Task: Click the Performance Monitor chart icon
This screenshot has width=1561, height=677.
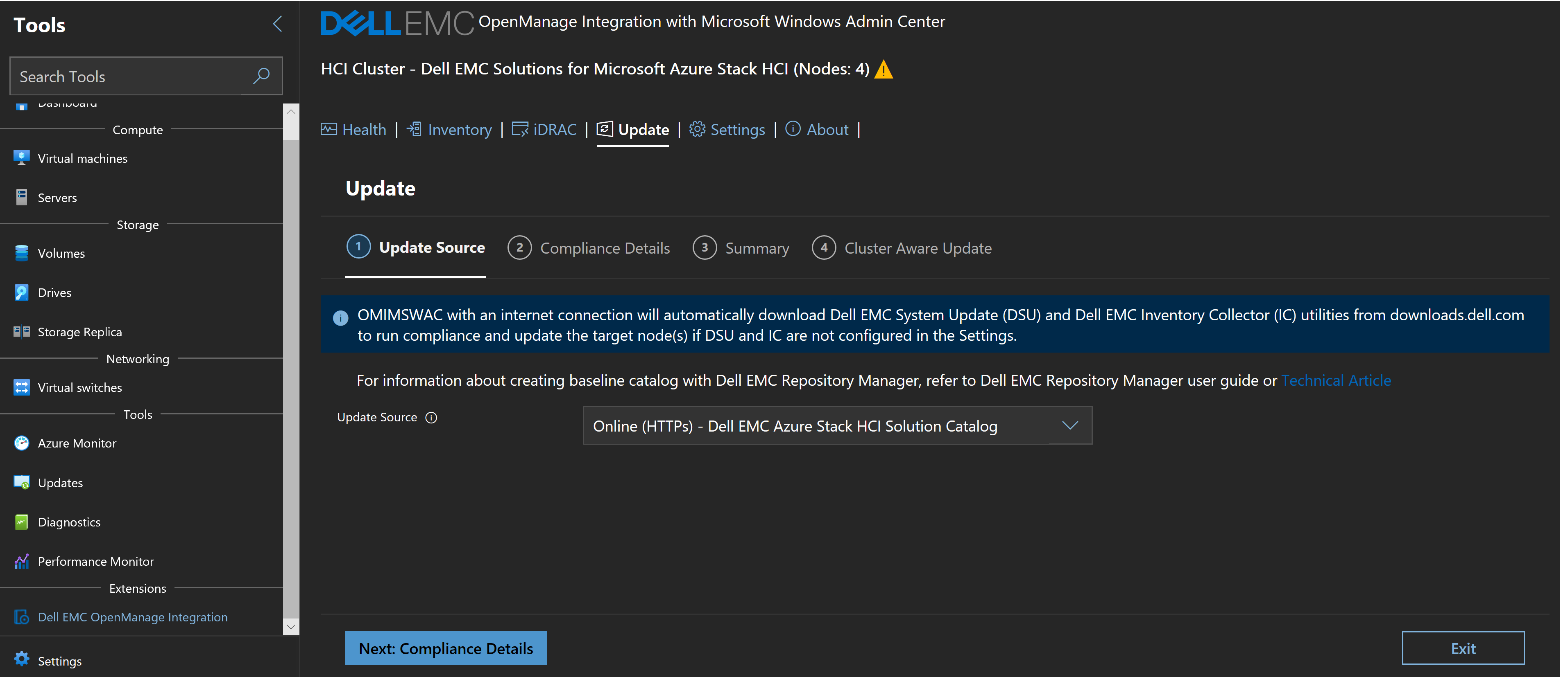Action: pyautogui.click(x=21, y=561)
